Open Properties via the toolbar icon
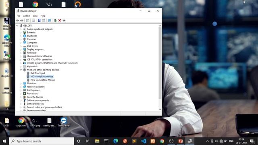Image resolution: width=258 pixels, height=145 pixels. pyautogui.click(x=33, y=21)
